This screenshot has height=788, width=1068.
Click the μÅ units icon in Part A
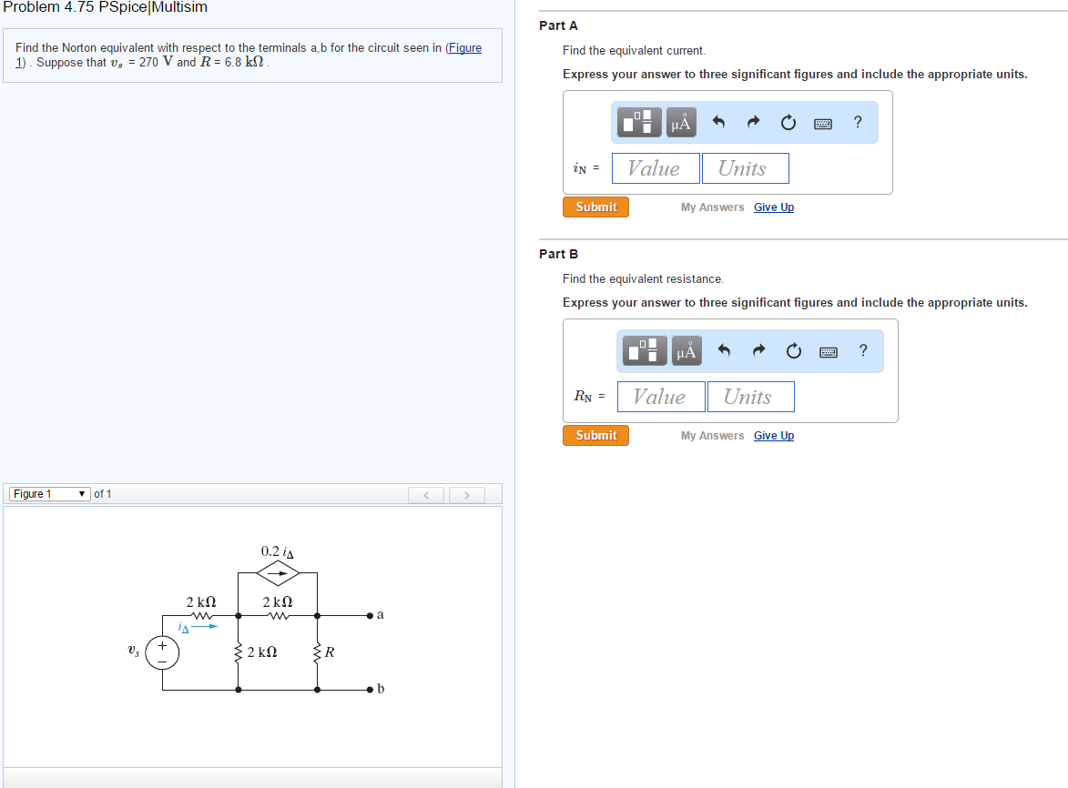(680, 121)
